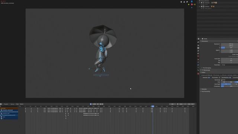Viewport: 238px width, 134px height.
Task: Click the timeline Start frame field
Action: pos(183,104)
